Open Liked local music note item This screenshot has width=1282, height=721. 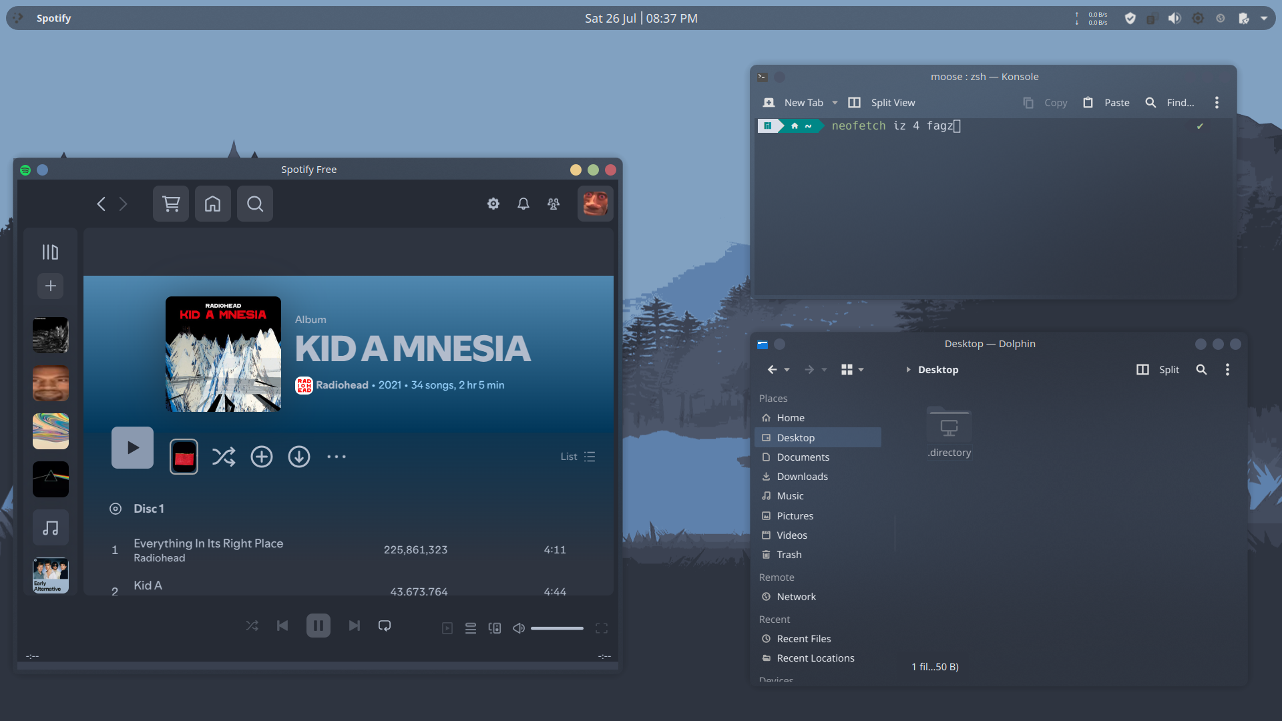pos(51,527)
